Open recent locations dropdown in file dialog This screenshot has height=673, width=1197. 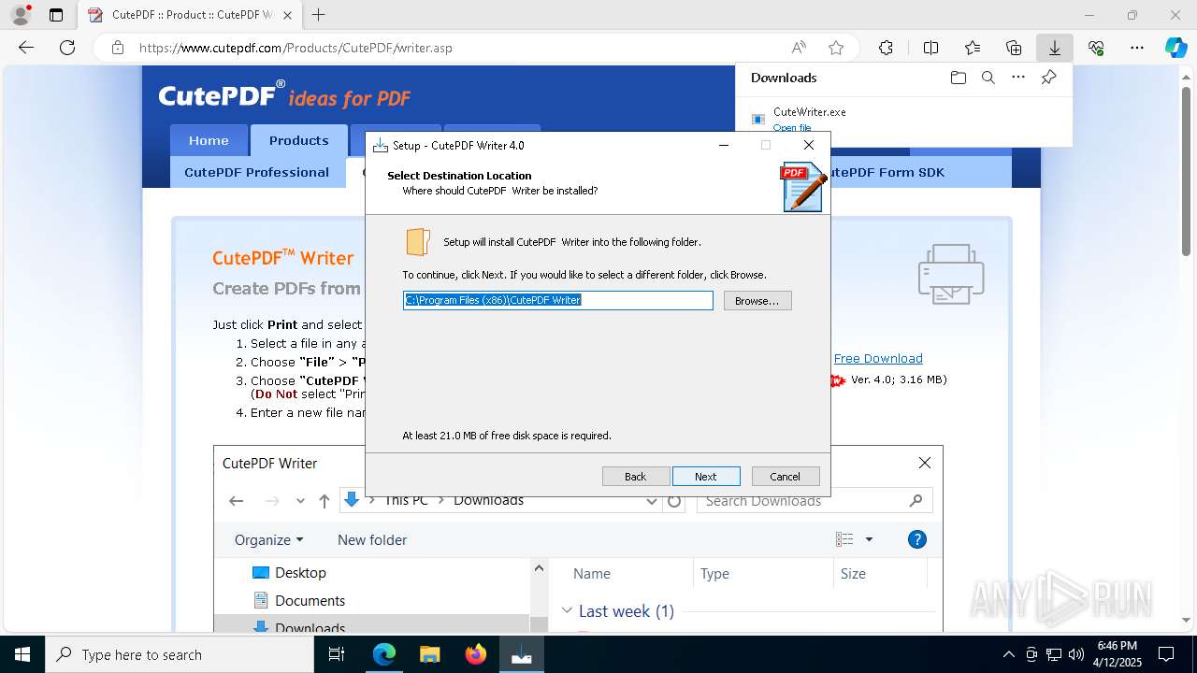(x=300, y=501)
